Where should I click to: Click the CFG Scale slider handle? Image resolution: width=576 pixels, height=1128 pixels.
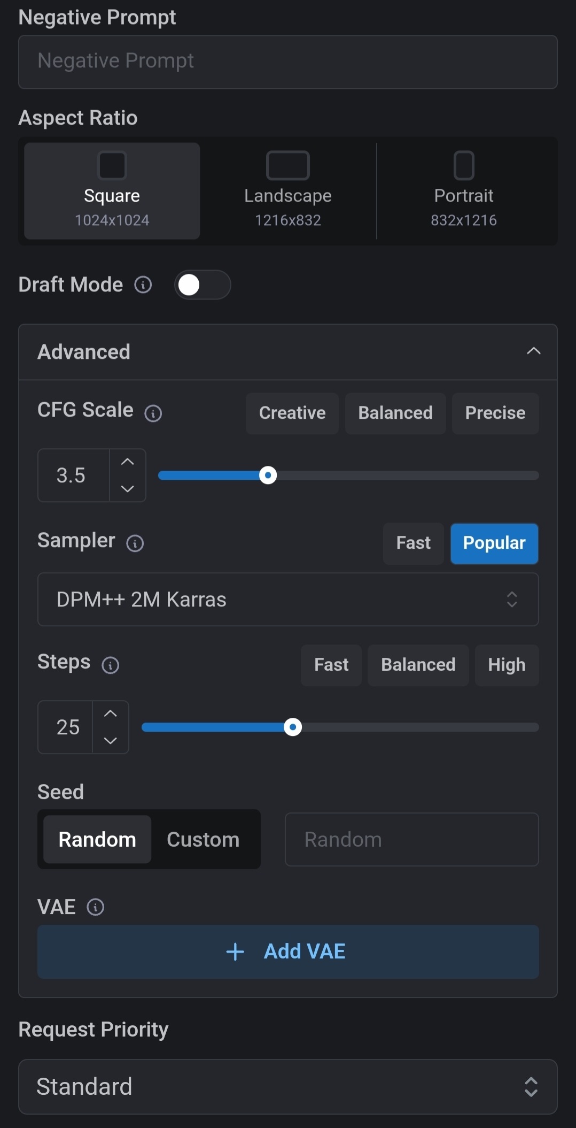268,475
